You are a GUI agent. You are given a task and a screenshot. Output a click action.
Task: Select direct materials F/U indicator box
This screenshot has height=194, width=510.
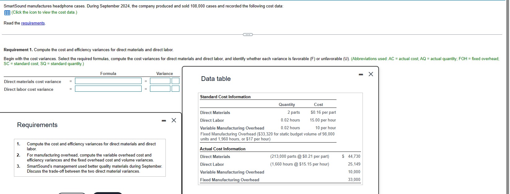(176, 81)
